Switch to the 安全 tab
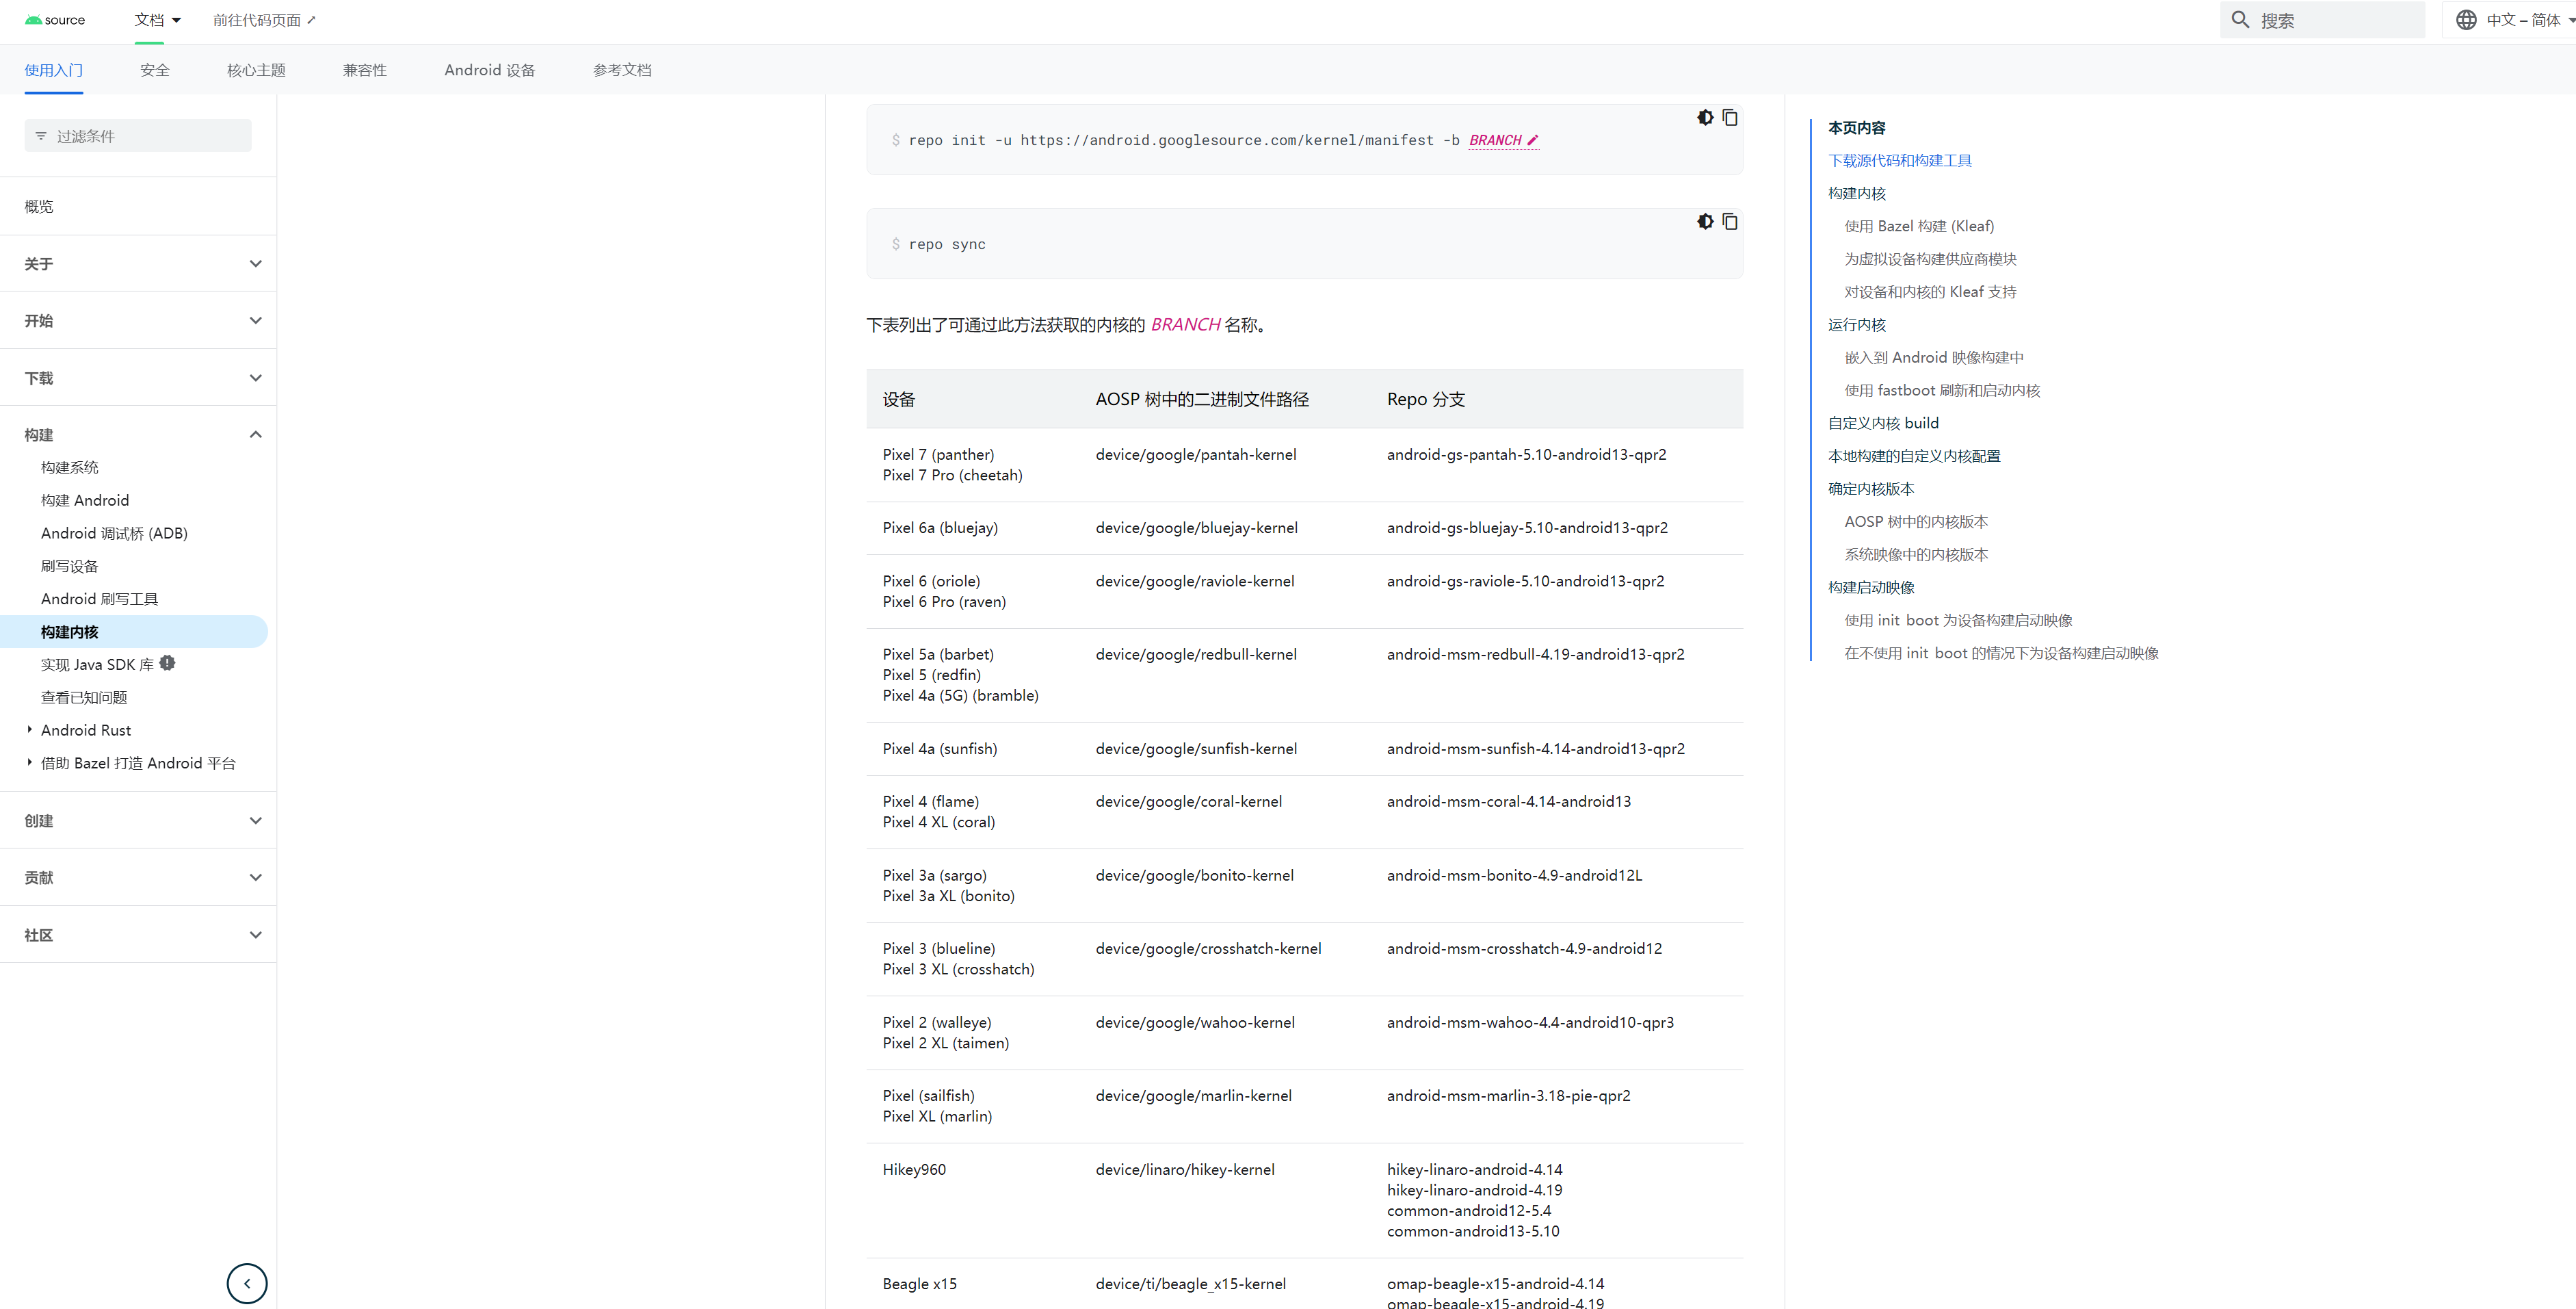Screen dimensions: 2576x1309 point(155,70)
